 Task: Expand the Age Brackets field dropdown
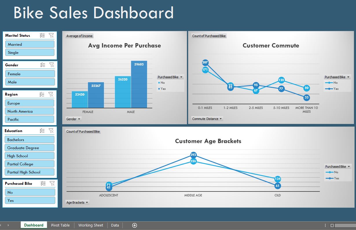[x=77, y=202]
